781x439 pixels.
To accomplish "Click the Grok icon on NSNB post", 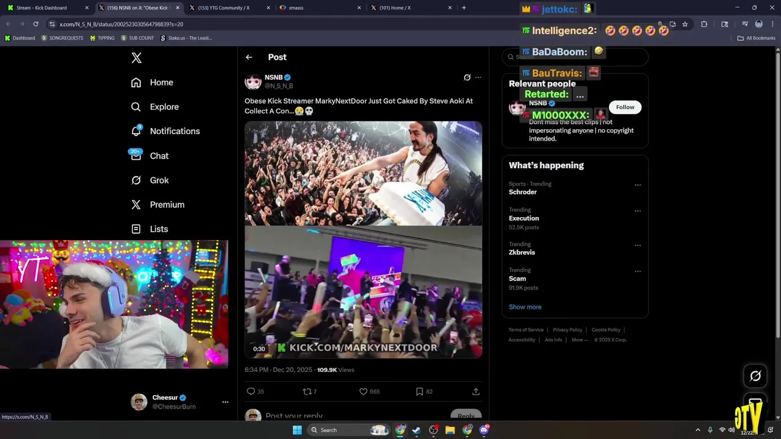I will pos(467,77).
